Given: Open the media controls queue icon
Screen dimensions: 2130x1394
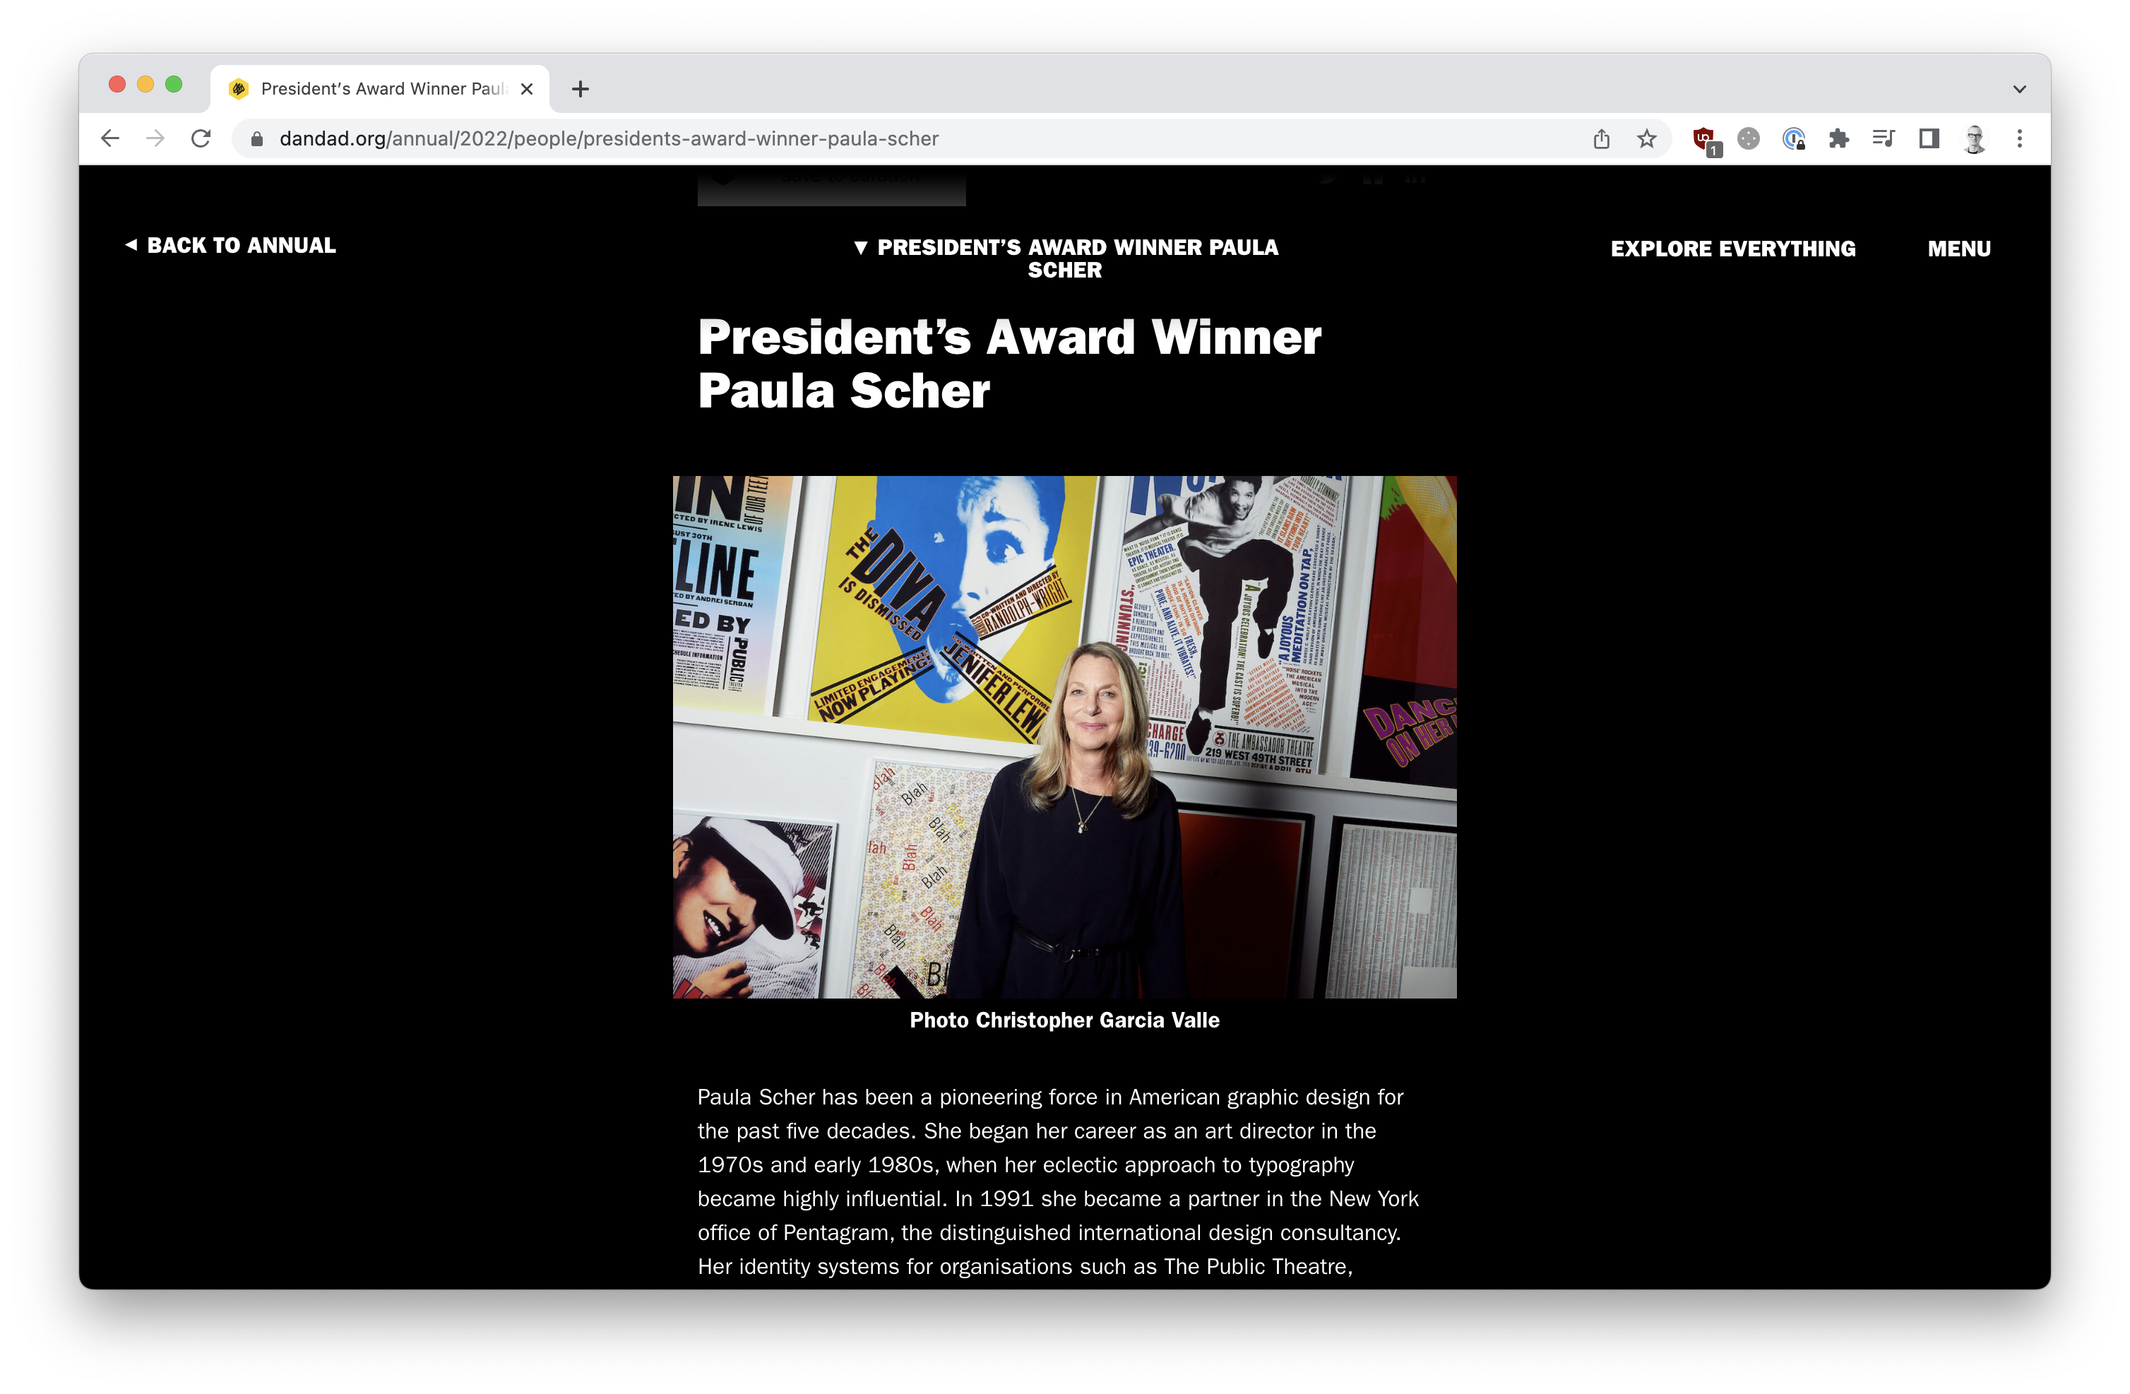Looking at the screenshot, I should (x=1883, y=138).
